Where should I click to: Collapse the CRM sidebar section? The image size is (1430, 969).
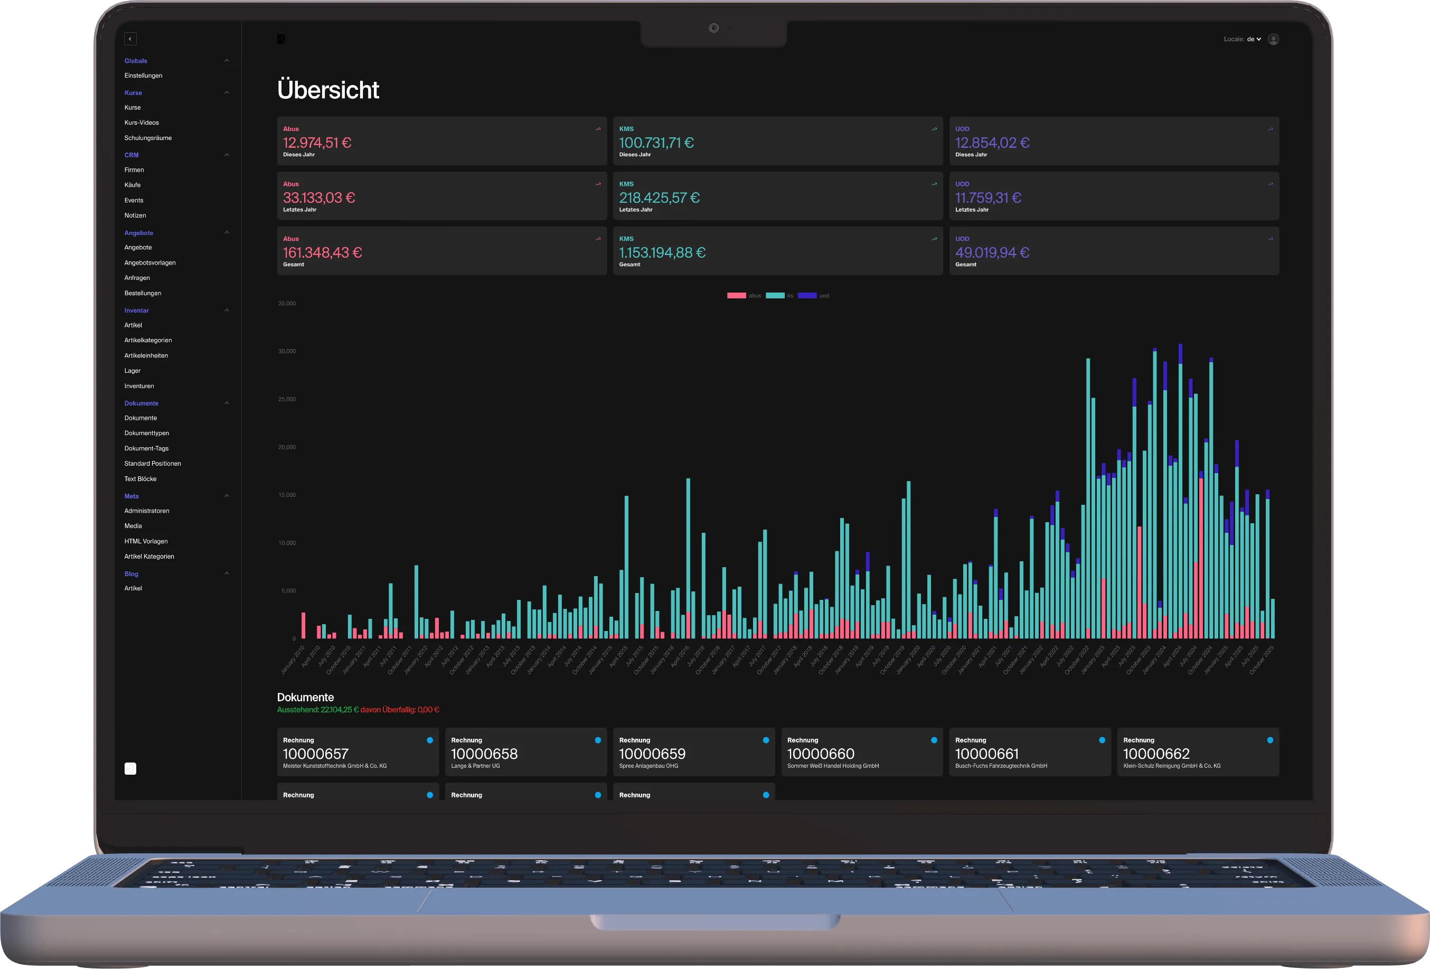(227, 154)
